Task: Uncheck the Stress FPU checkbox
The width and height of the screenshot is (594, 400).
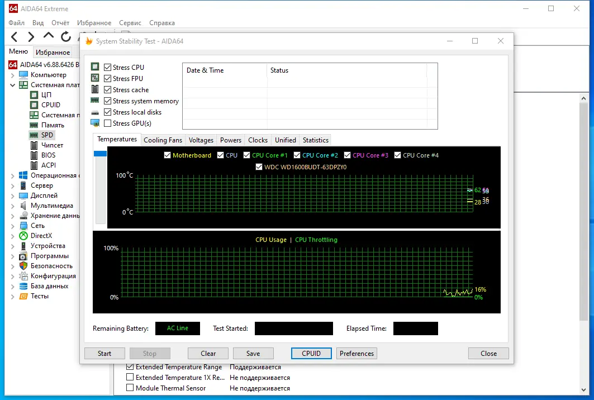Action: [108, 78]
